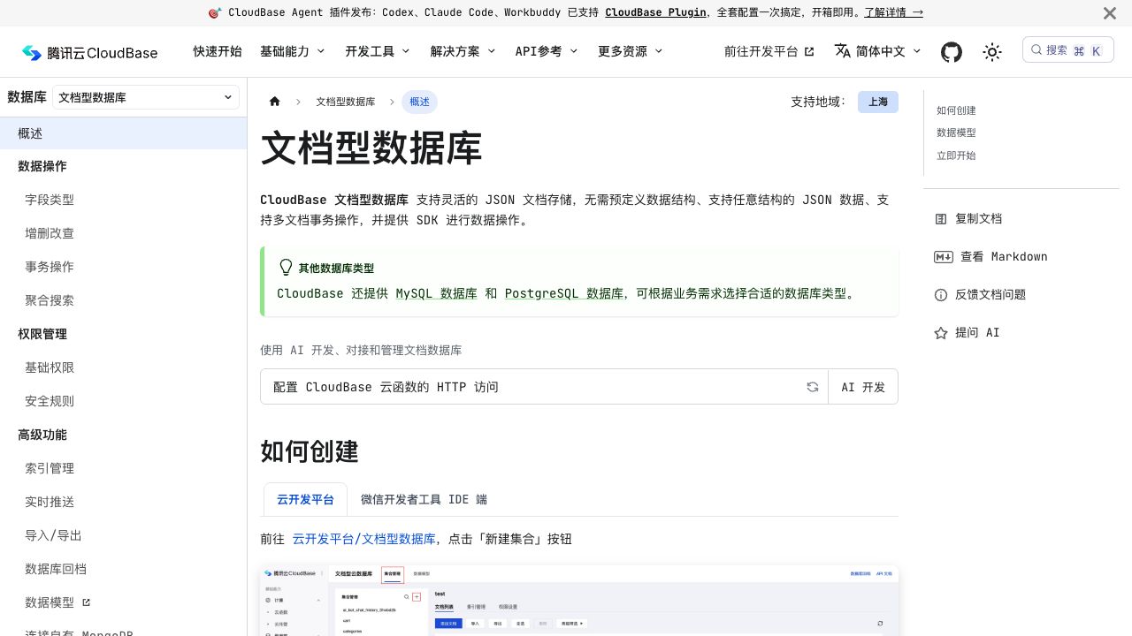Open 云开发平台/文档型数据库 link
Image resolution: width=1132 pixels, height=636 pixels.
364,538
